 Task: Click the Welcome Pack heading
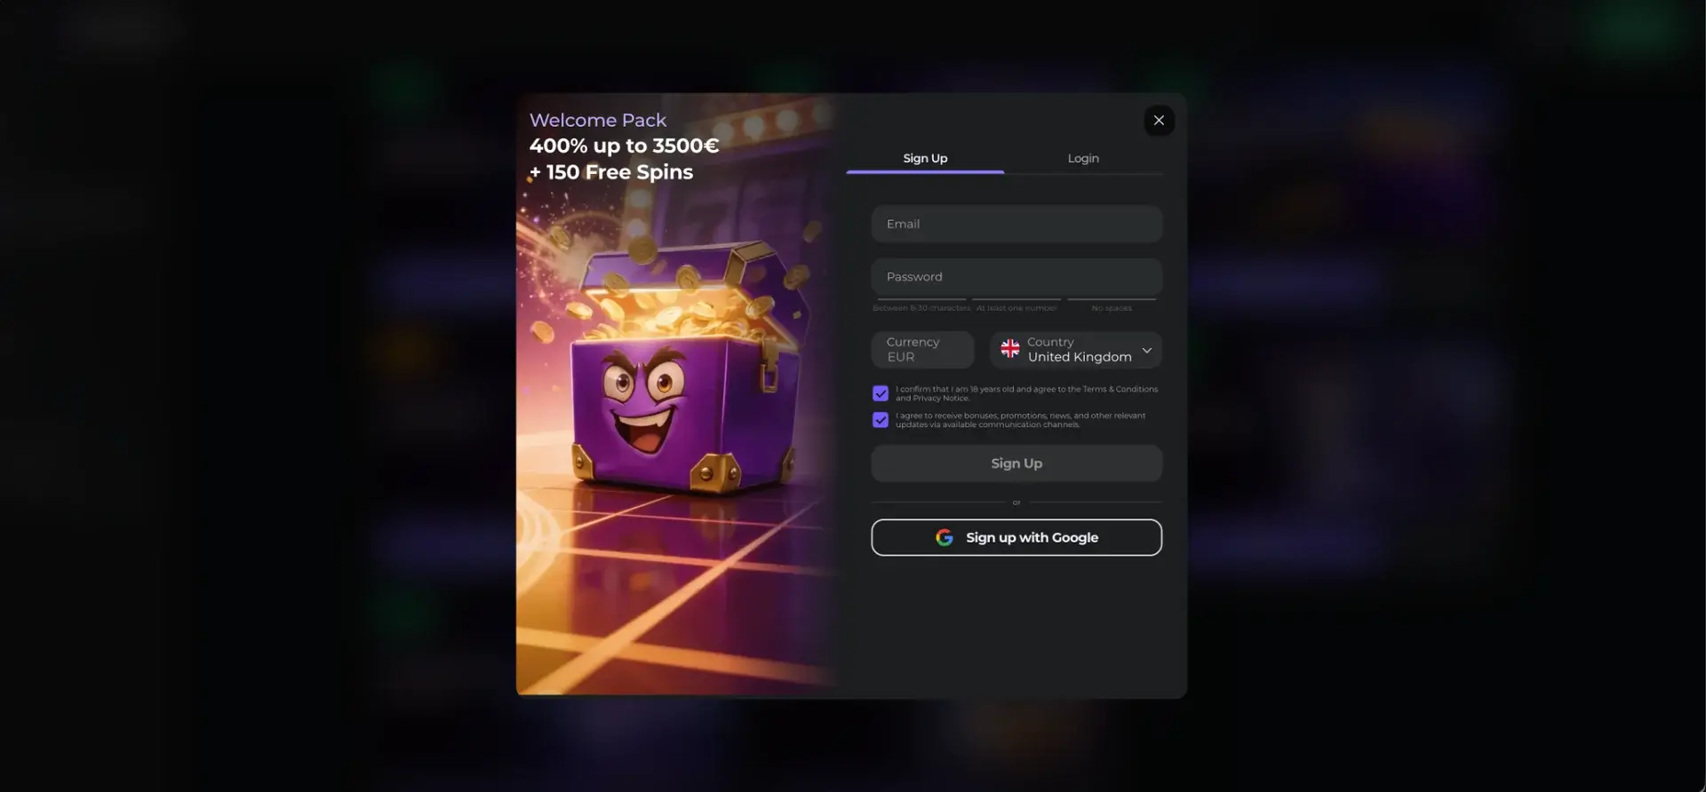pyautogui.click(x=598, y=120)
